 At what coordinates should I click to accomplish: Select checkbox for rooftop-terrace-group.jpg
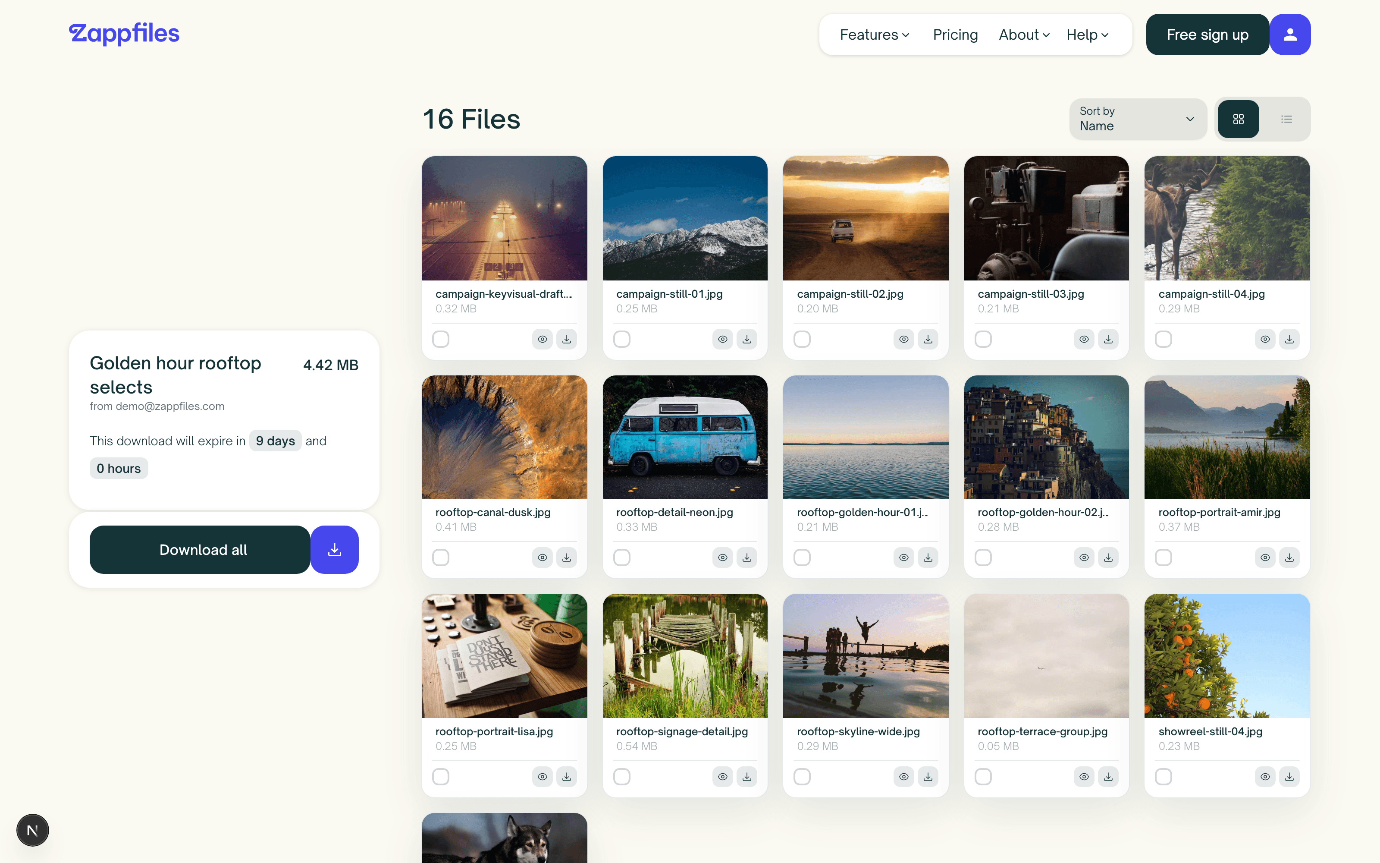[x=983, y=777]
